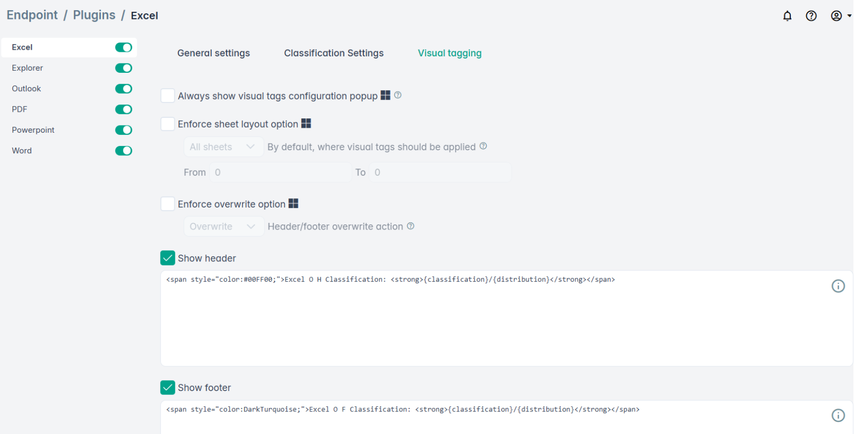Check the Enforce overwrite option box
This screenshot has height=434, width=856.
[168, 204]
